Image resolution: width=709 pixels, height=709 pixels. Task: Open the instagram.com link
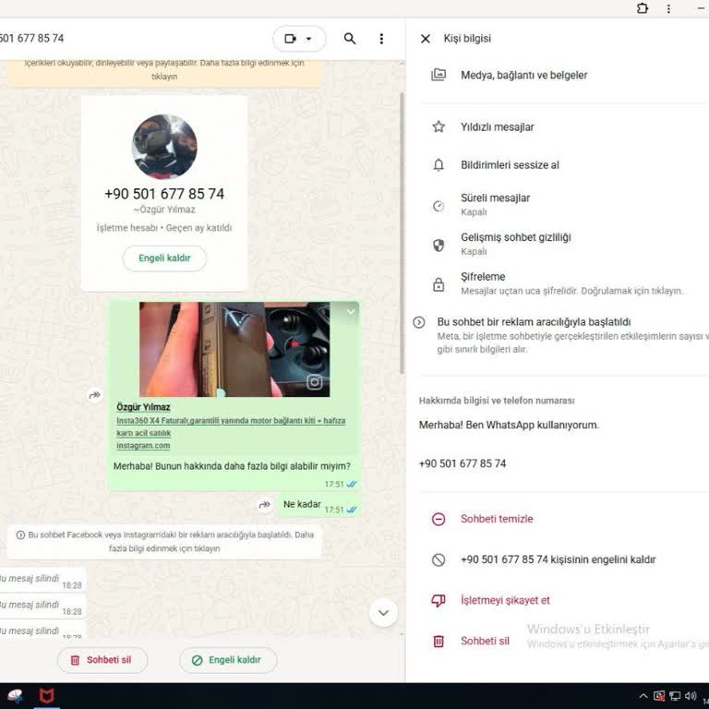pyautogui.click(x=143, y=446)
